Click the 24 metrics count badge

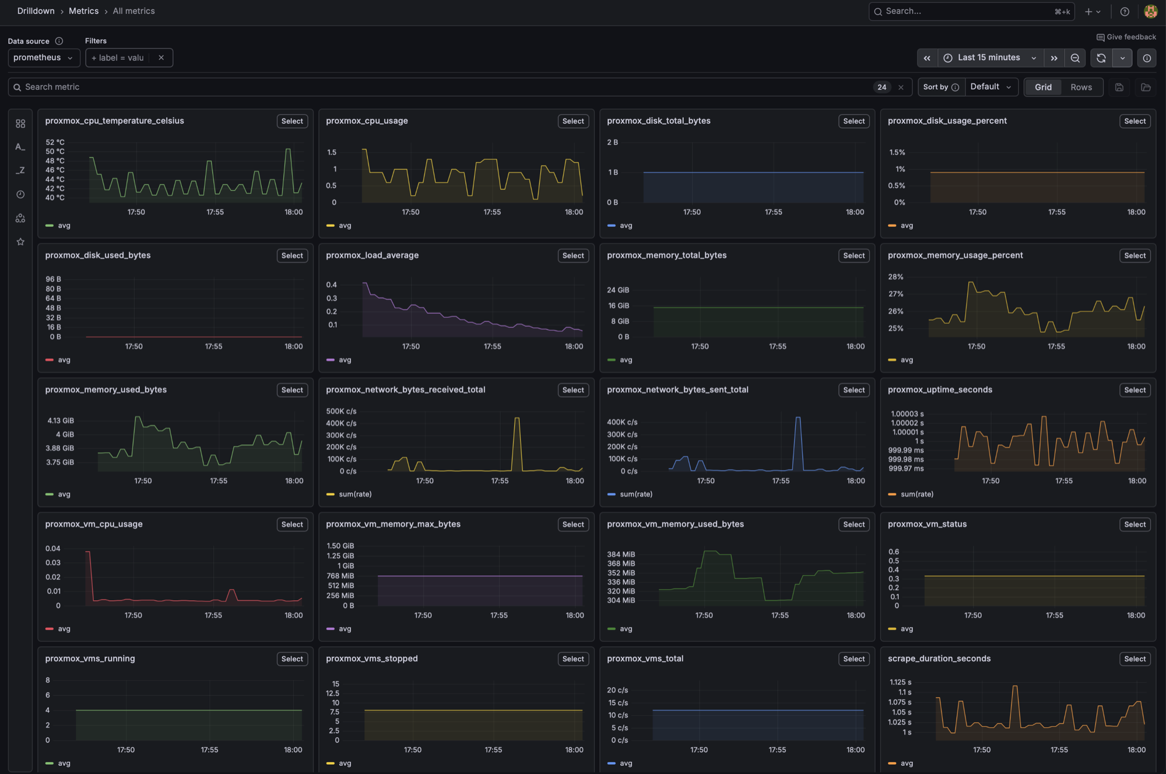881,87
